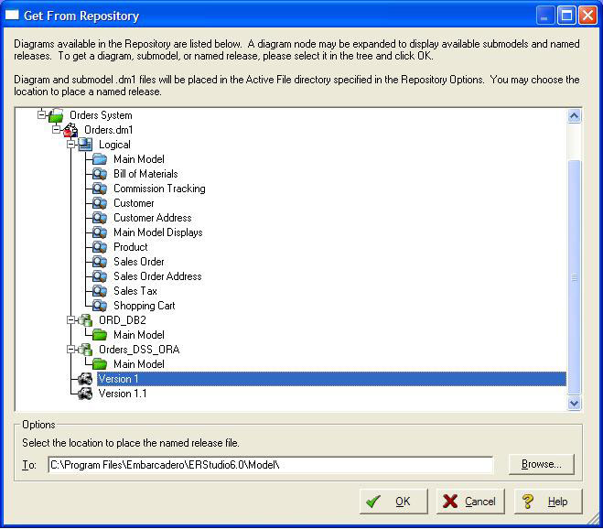Viewport: 603px width, 529px height.
Task: Click the Sales Tax submodel icon
Action: [100, 291]
